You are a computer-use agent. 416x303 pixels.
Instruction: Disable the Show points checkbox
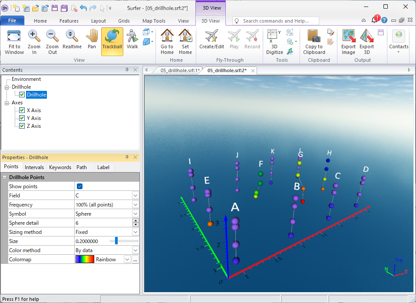pos(79,186)
